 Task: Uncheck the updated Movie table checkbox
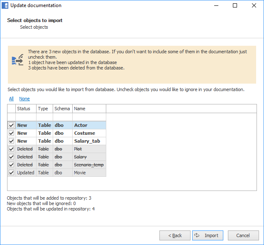[x=11, y=173]
